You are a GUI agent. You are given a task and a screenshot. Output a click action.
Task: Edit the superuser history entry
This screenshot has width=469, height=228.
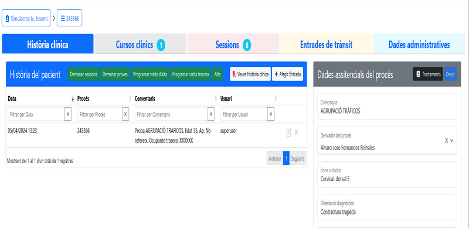pos(288,132)
